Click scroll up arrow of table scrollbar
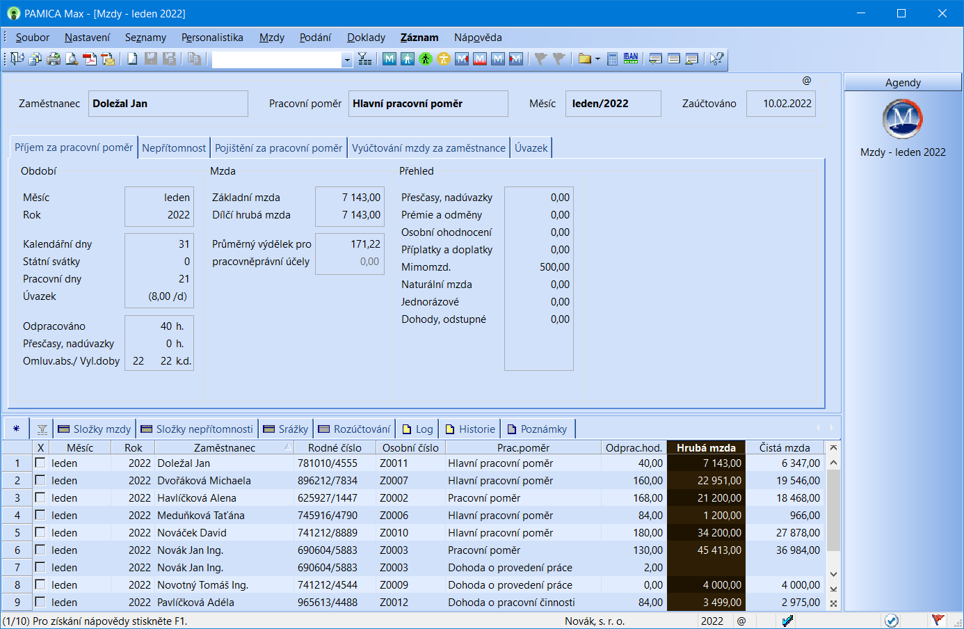The image size is (964, 629). click(833, 463)
